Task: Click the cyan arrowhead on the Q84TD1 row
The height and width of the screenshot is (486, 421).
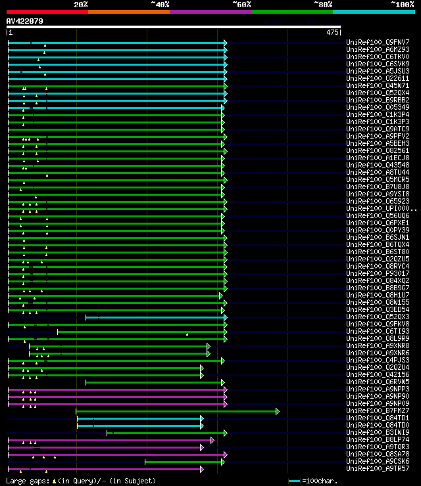Action: click(202, 419)
